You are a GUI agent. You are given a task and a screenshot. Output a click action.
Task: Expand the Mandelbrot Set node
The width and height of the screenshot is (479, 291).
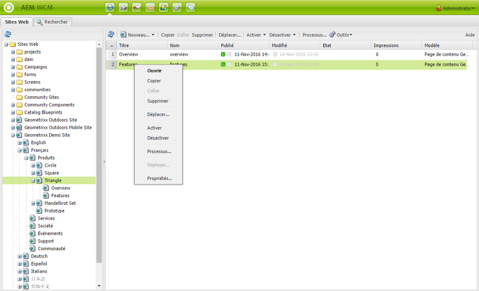33,203
